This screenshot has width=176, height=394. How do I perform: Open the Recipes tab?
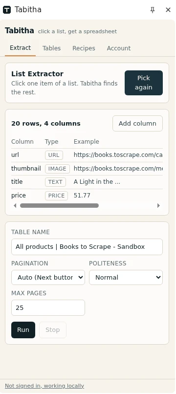pos(84,48)
